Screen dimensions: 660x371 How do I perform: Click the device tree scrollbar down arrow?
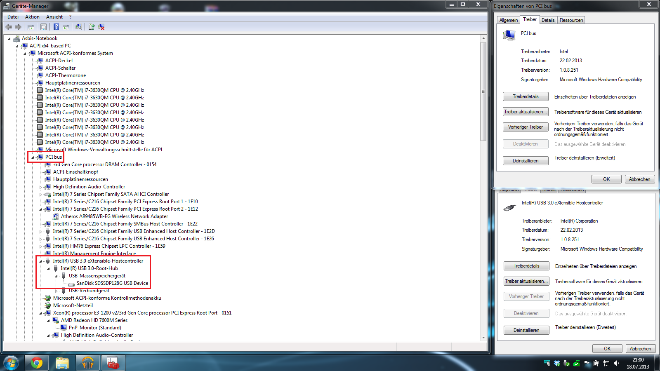pos(483,337)
